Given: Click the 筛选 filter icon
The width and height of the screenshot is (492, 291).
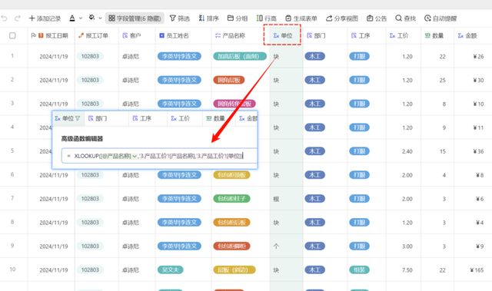Looking at the screenshot, I should 172,18.
